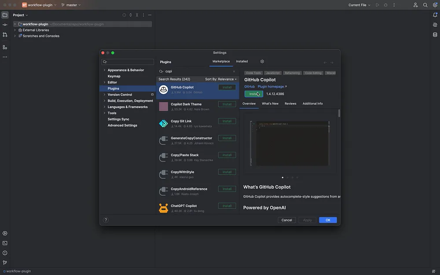440x275 pixels.
Task: Hide the Project panel with minus icon
Action: [x=150, y=15]
